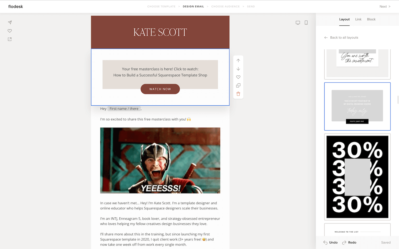Switch to desktop preview icon
This screenshot has width=399, height=249.
[x=298, y=23]
